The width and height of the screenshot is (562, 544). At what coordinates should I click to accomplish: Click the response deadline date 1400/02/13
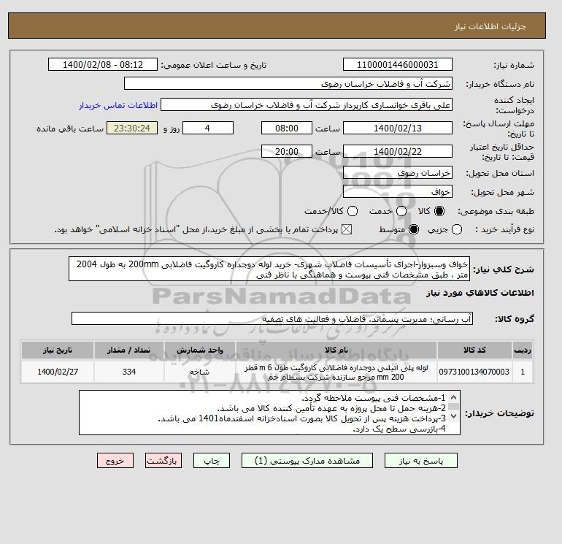pos(398,128)
